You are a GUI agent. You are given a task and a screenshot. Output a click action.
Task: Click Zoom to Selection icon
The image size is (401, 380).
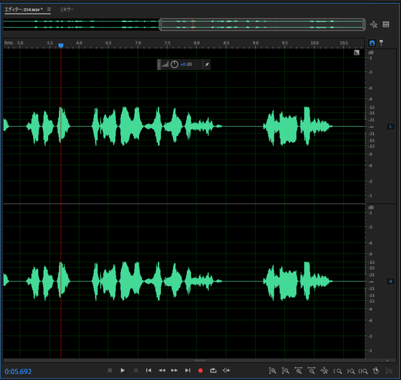[363, 371]
